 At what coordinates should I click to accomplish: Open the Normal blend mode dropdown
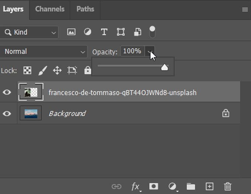[44, 52]
